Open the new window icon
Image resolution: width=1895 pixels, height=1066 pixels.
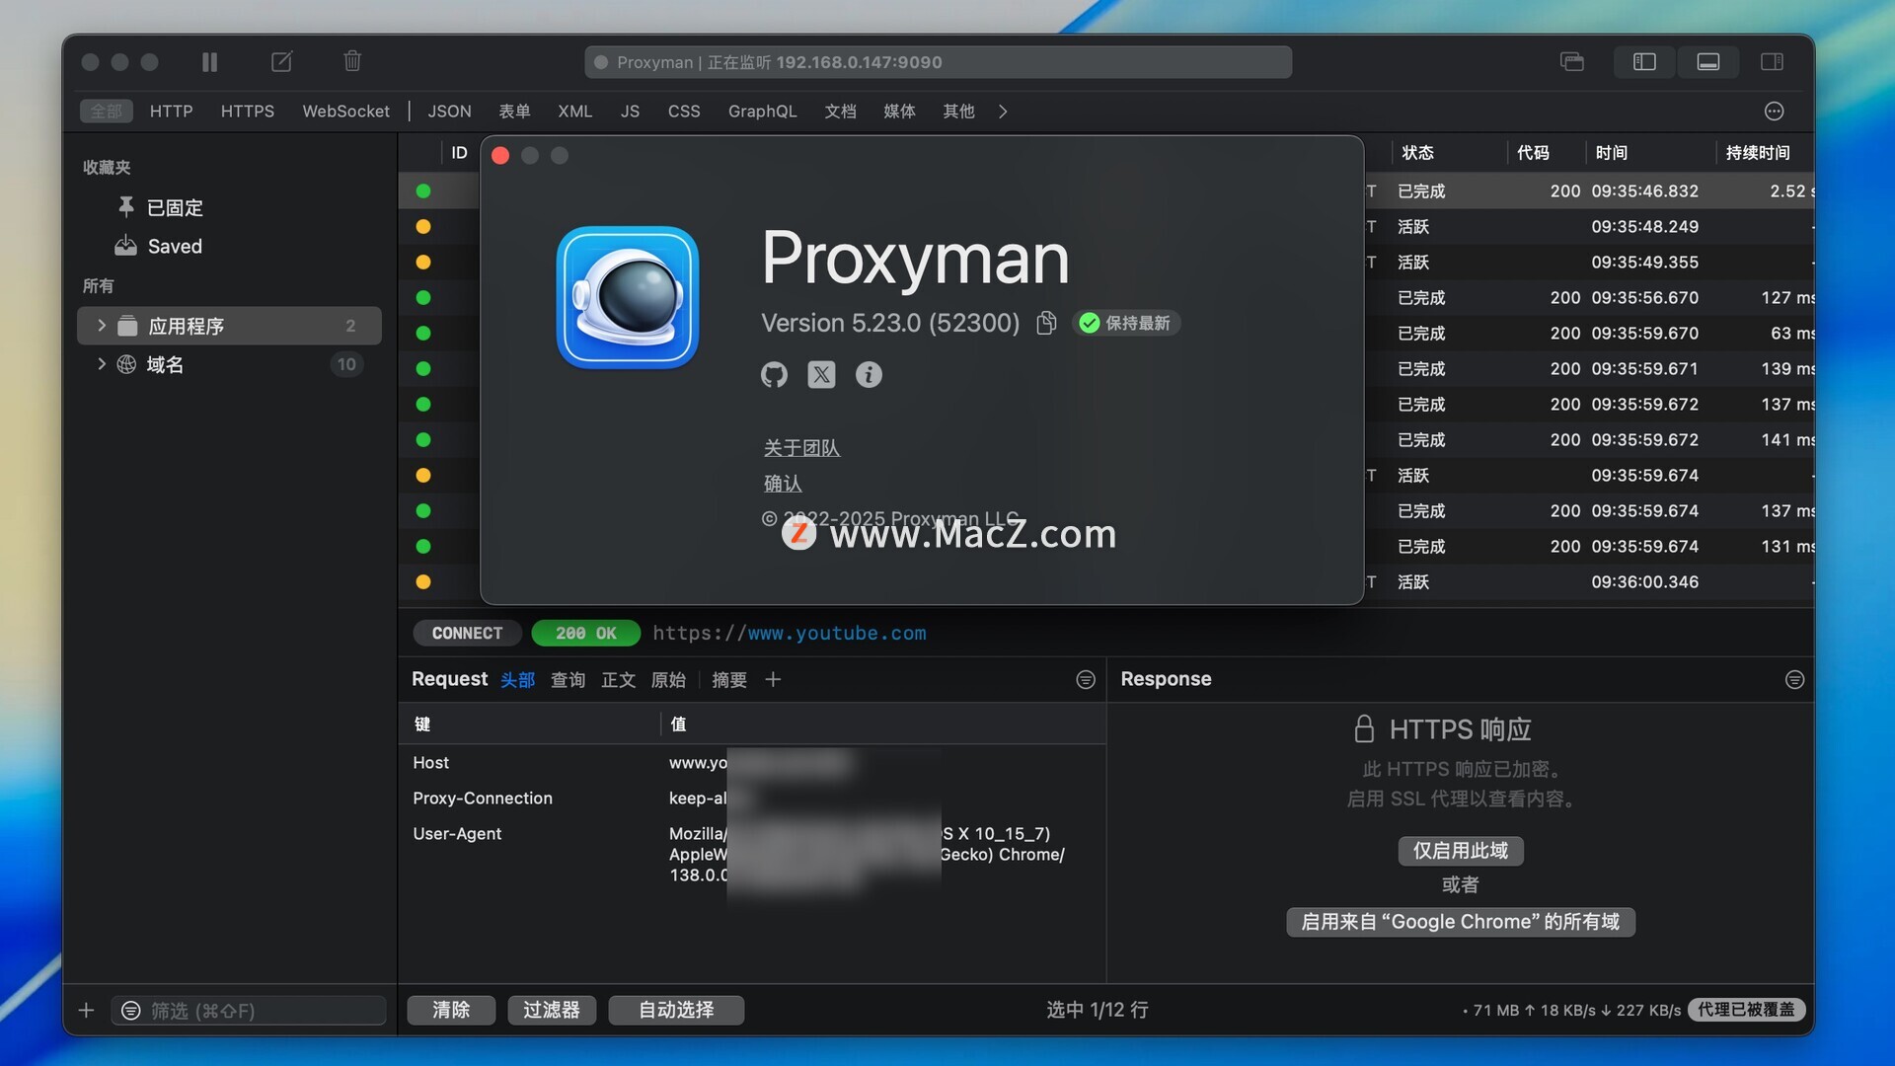point(1572,62)
